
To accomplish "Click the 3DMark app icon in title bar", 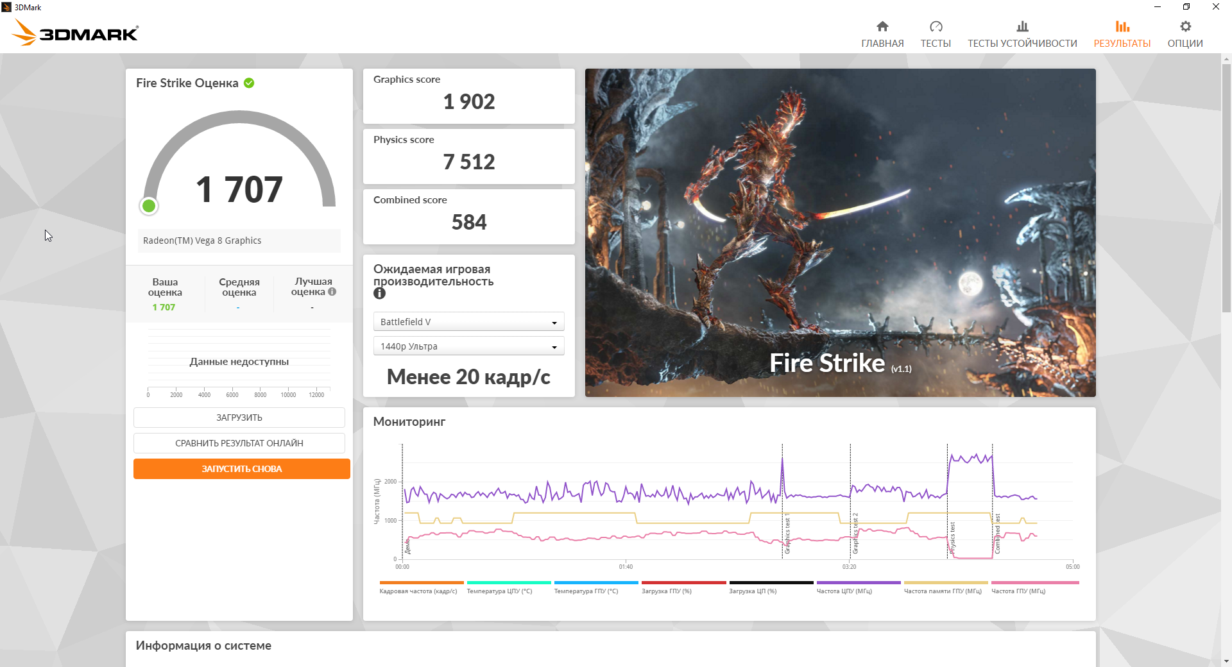I will (6, 7).
